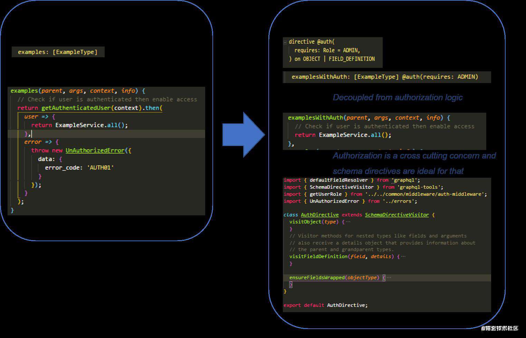Viewport: 526px width, 338px height.
Task: Click the 'user => {' line
Action: coord(40,116)
